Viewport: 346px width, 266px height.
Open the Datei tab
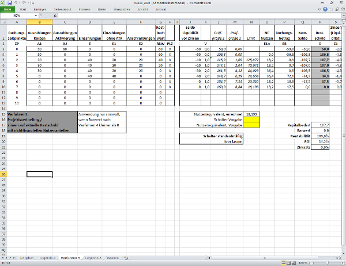point(8,10)
